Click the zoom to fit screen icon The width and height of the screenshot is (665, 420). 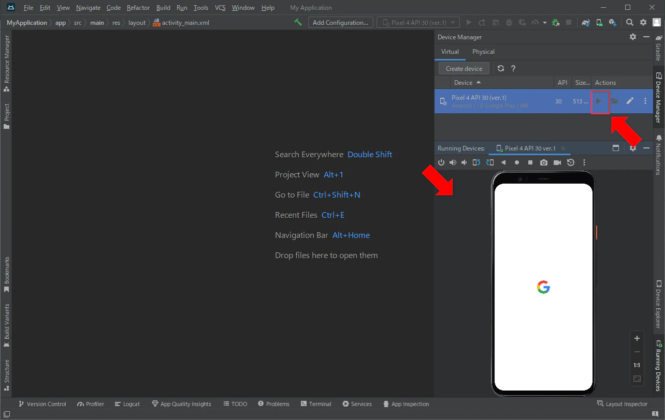[637, 379]
